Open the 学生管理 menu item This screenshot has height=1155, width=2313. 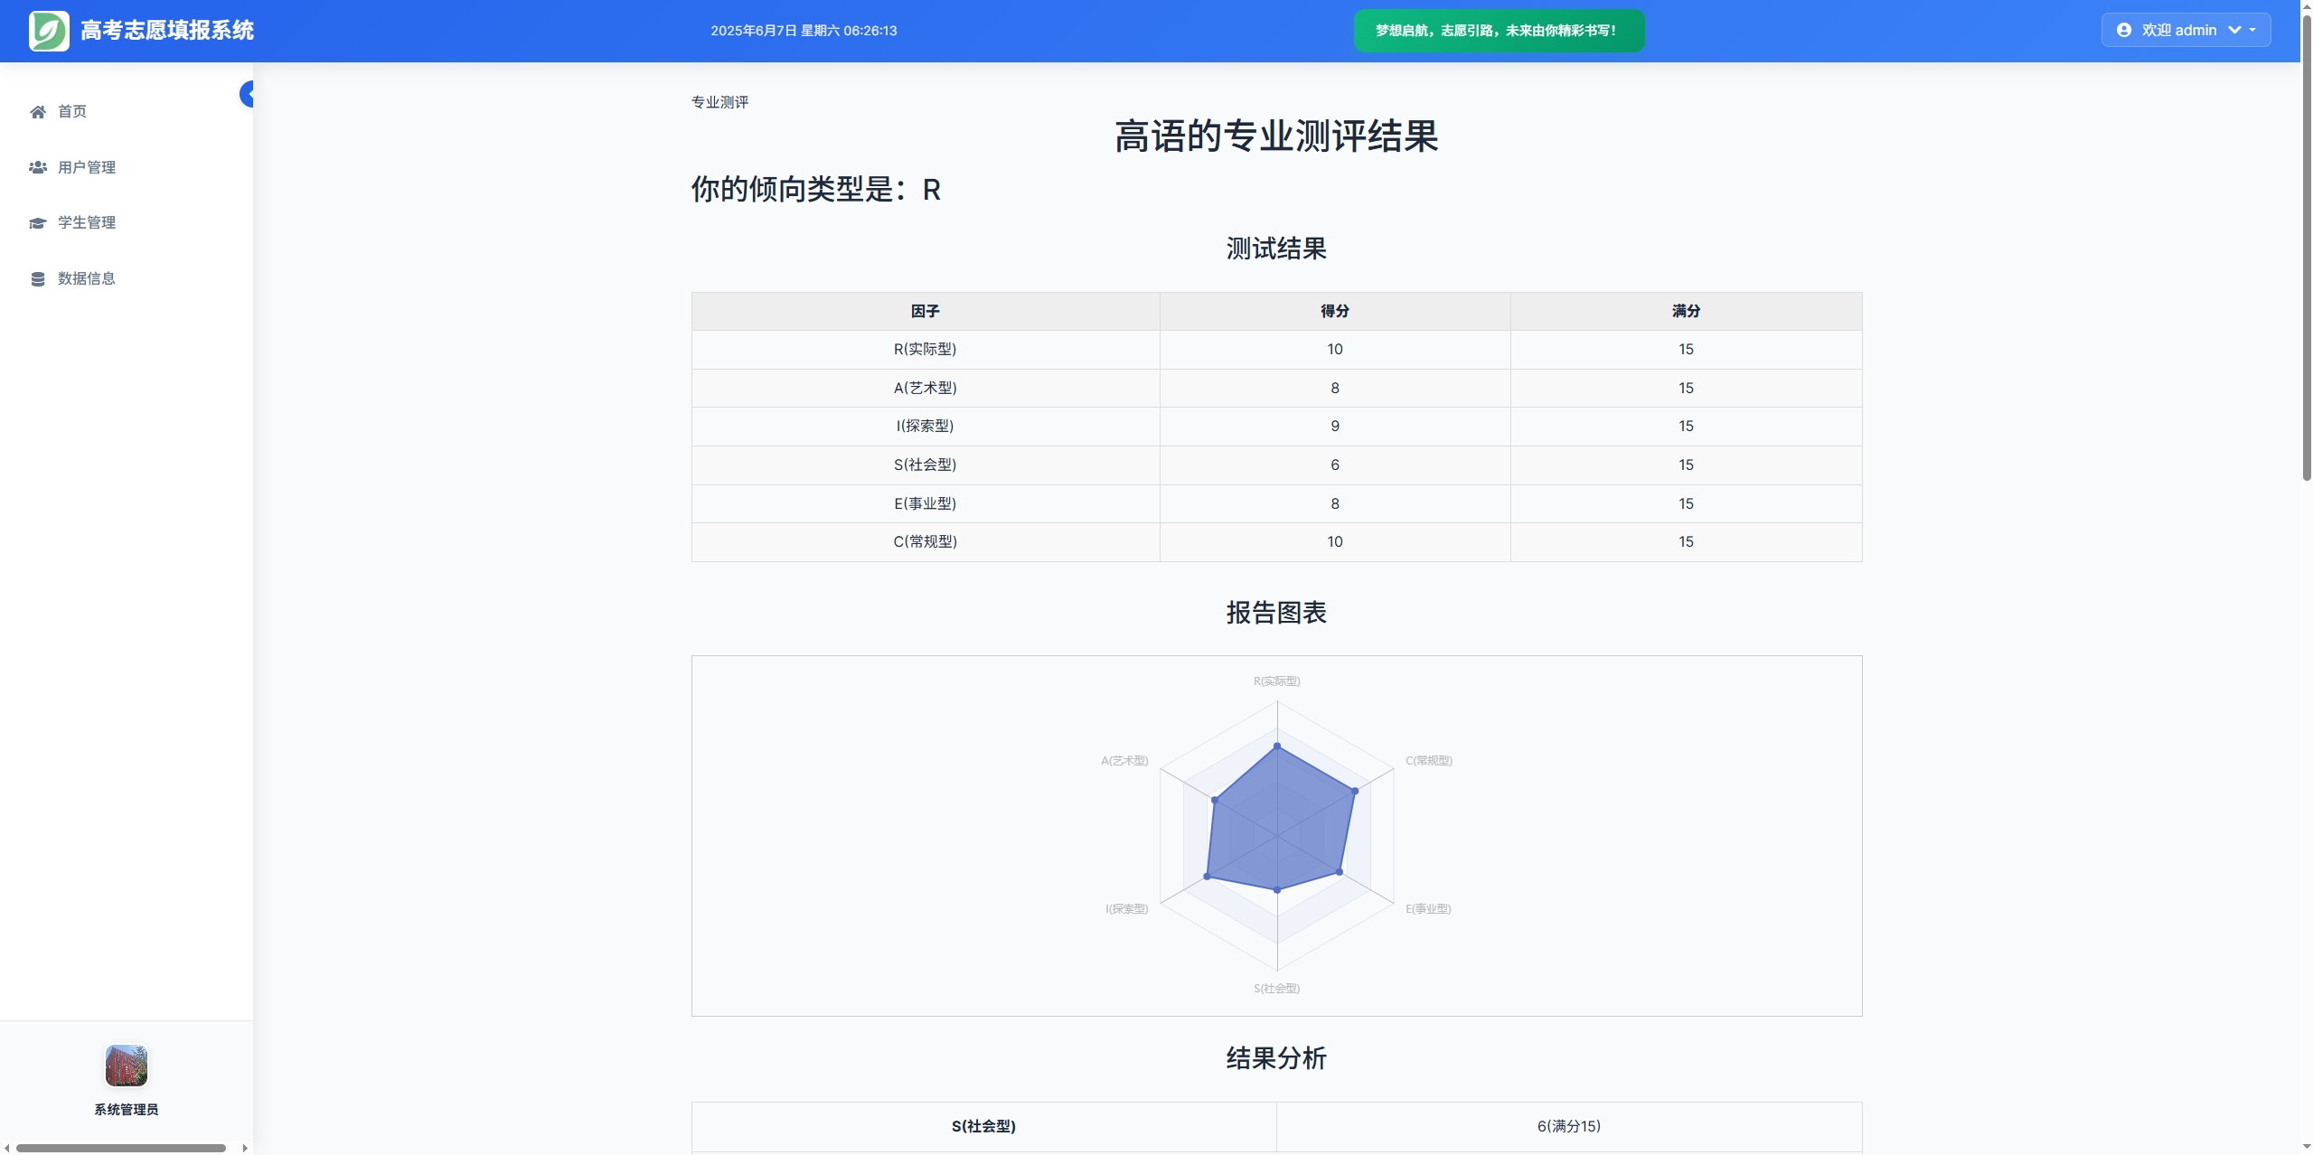pos(87,223)
